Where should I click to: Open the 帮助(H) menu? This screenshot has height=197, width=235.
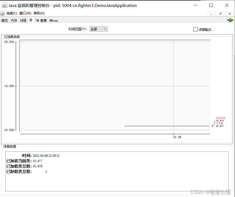pos(39,13)
